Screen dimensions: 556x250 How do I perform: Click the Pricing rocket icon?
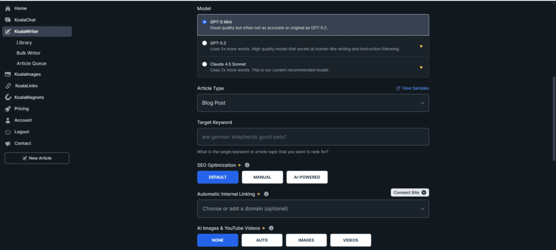[x=8, y=109]
